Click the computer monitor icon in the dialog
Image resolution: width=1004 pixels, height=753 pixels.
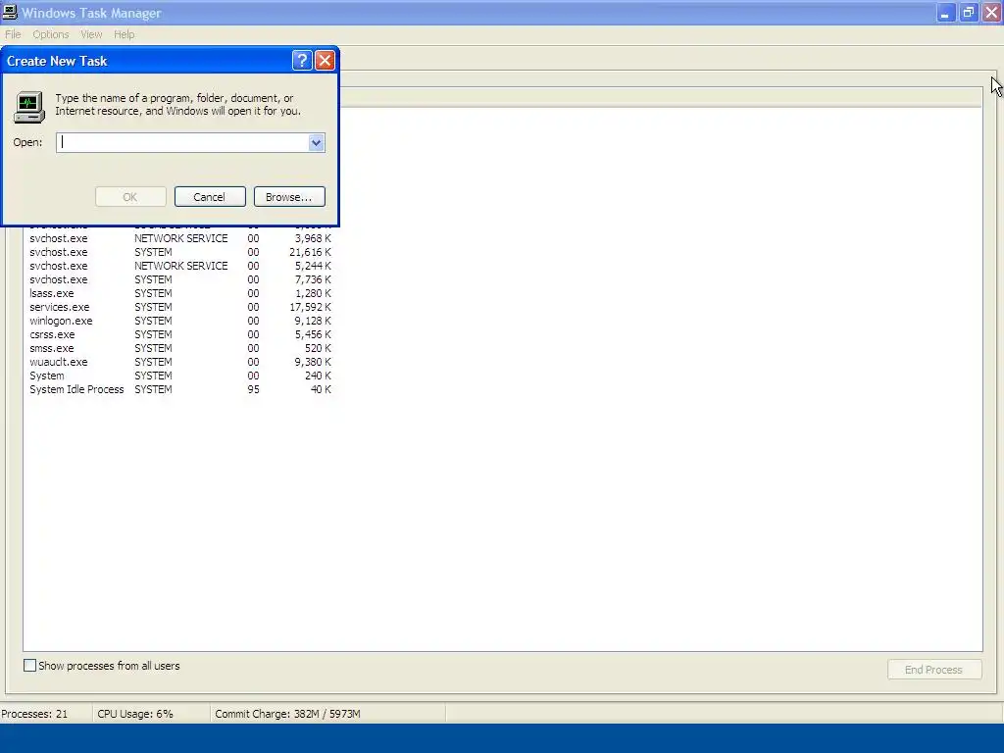coord(28,106)
